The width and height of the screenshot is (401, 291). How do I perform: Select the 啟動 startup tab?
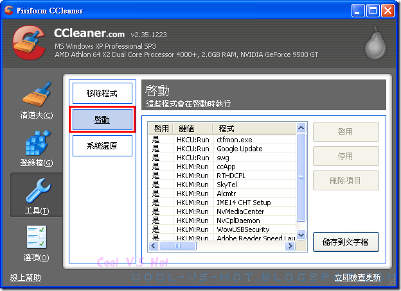(x=102, y=120)
